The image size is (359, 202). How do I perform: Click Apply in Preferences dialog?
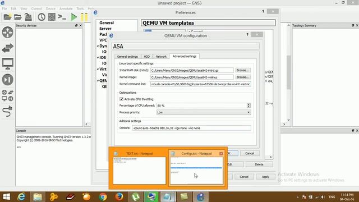265,177
